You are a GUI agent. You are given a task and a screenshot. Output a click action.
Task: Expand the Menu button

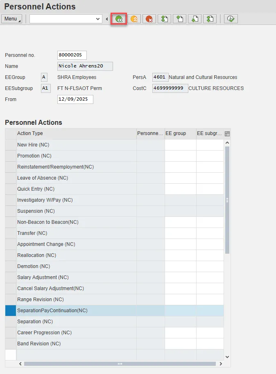point(12,19)
